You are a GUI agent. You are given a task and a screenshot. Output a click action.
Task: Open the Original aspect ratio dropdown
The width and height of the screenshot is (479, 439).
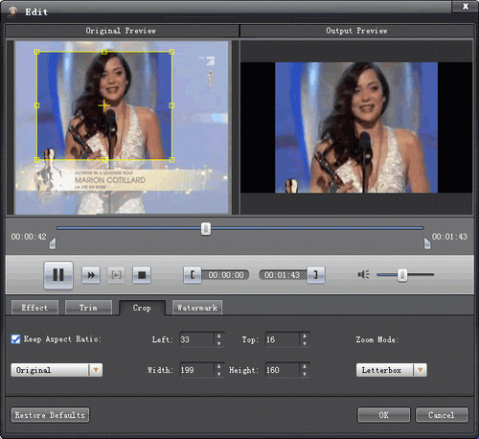(57, 370)
